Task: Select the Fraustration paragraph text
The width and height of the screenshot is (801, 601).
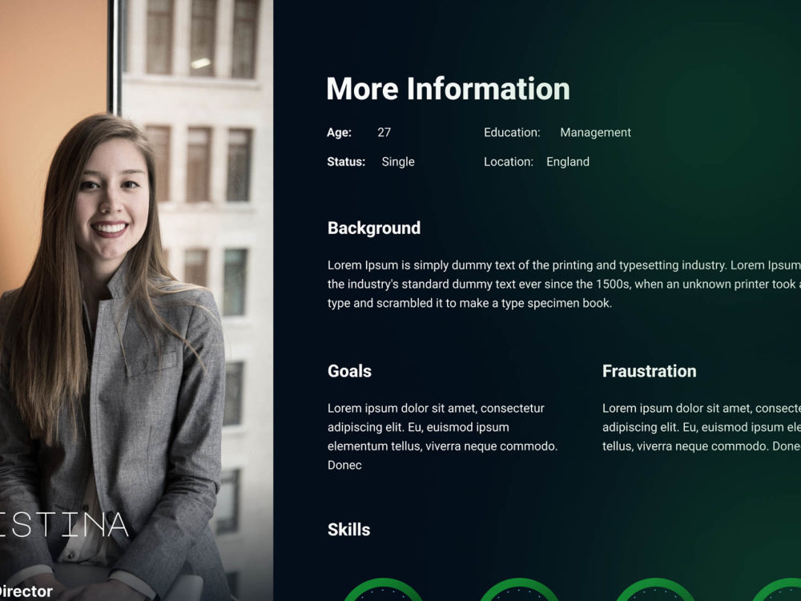Action: pyautogui.click(x=702, y=427)
